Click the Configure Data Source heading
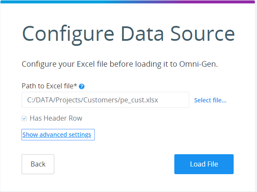This screenshot has width=257, height=192. 128,34
